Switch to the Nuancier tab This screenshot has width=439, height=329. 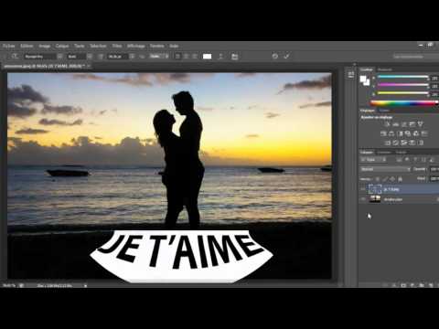click(385, 69)
